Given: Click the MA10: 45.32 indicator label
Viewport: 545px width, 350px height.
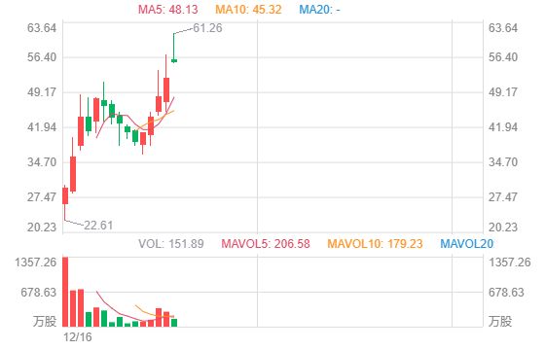Looking at the screenshot, I should (x=248, y=10).
